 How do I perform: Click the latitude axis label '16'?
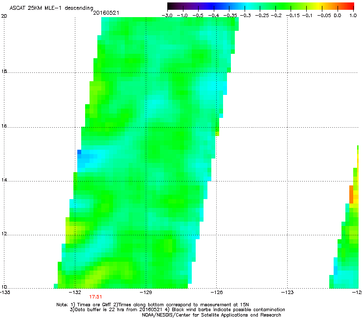(4, 126)
